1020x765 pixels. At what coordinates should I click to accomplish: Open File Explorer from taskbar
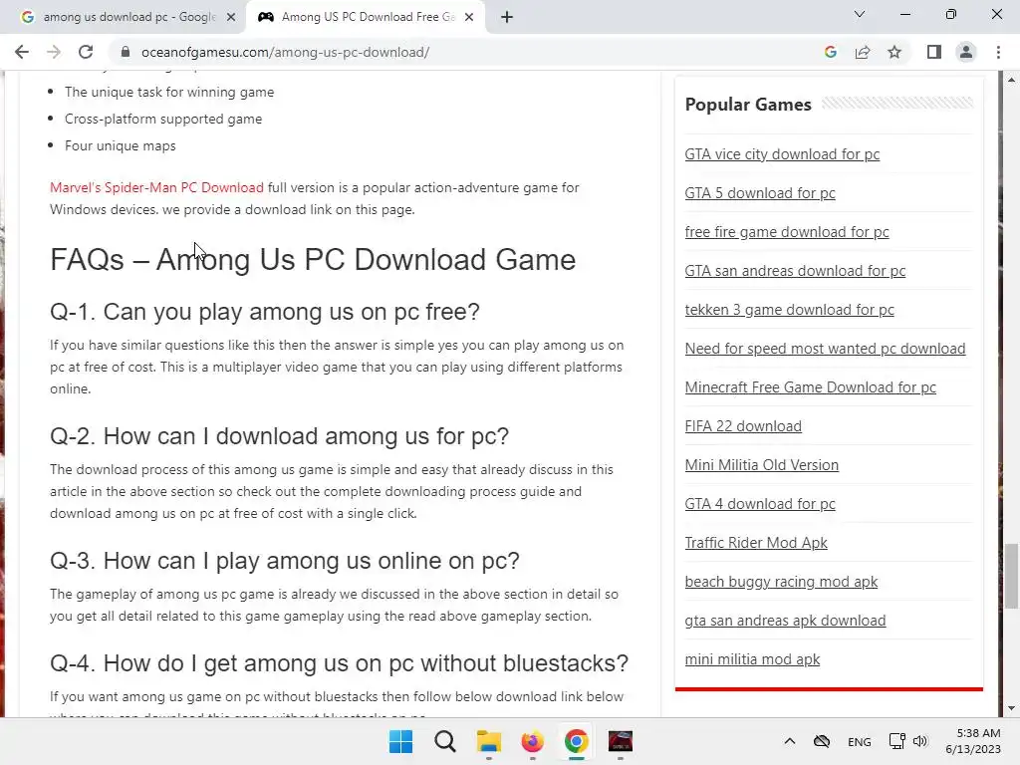488,741
